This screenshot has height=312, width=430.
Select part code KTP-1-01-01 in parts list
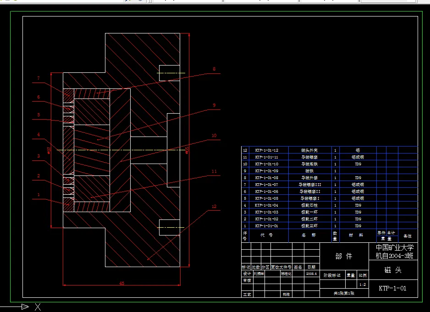tap(266, 225)
